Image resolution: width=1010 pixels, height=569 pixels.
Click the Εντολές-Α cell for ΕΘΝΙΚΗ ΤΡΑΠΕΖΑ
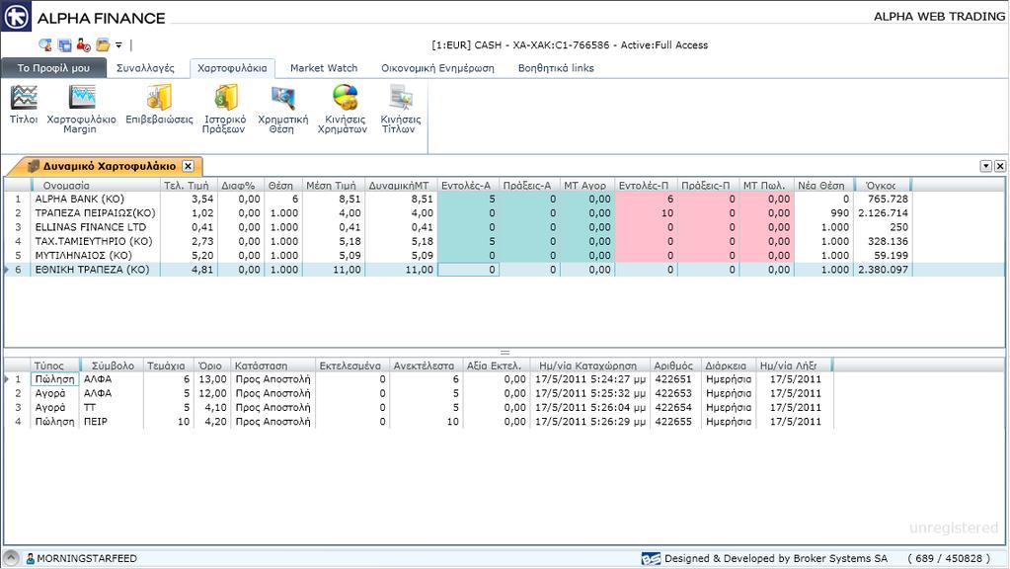(x=468, y=270)
